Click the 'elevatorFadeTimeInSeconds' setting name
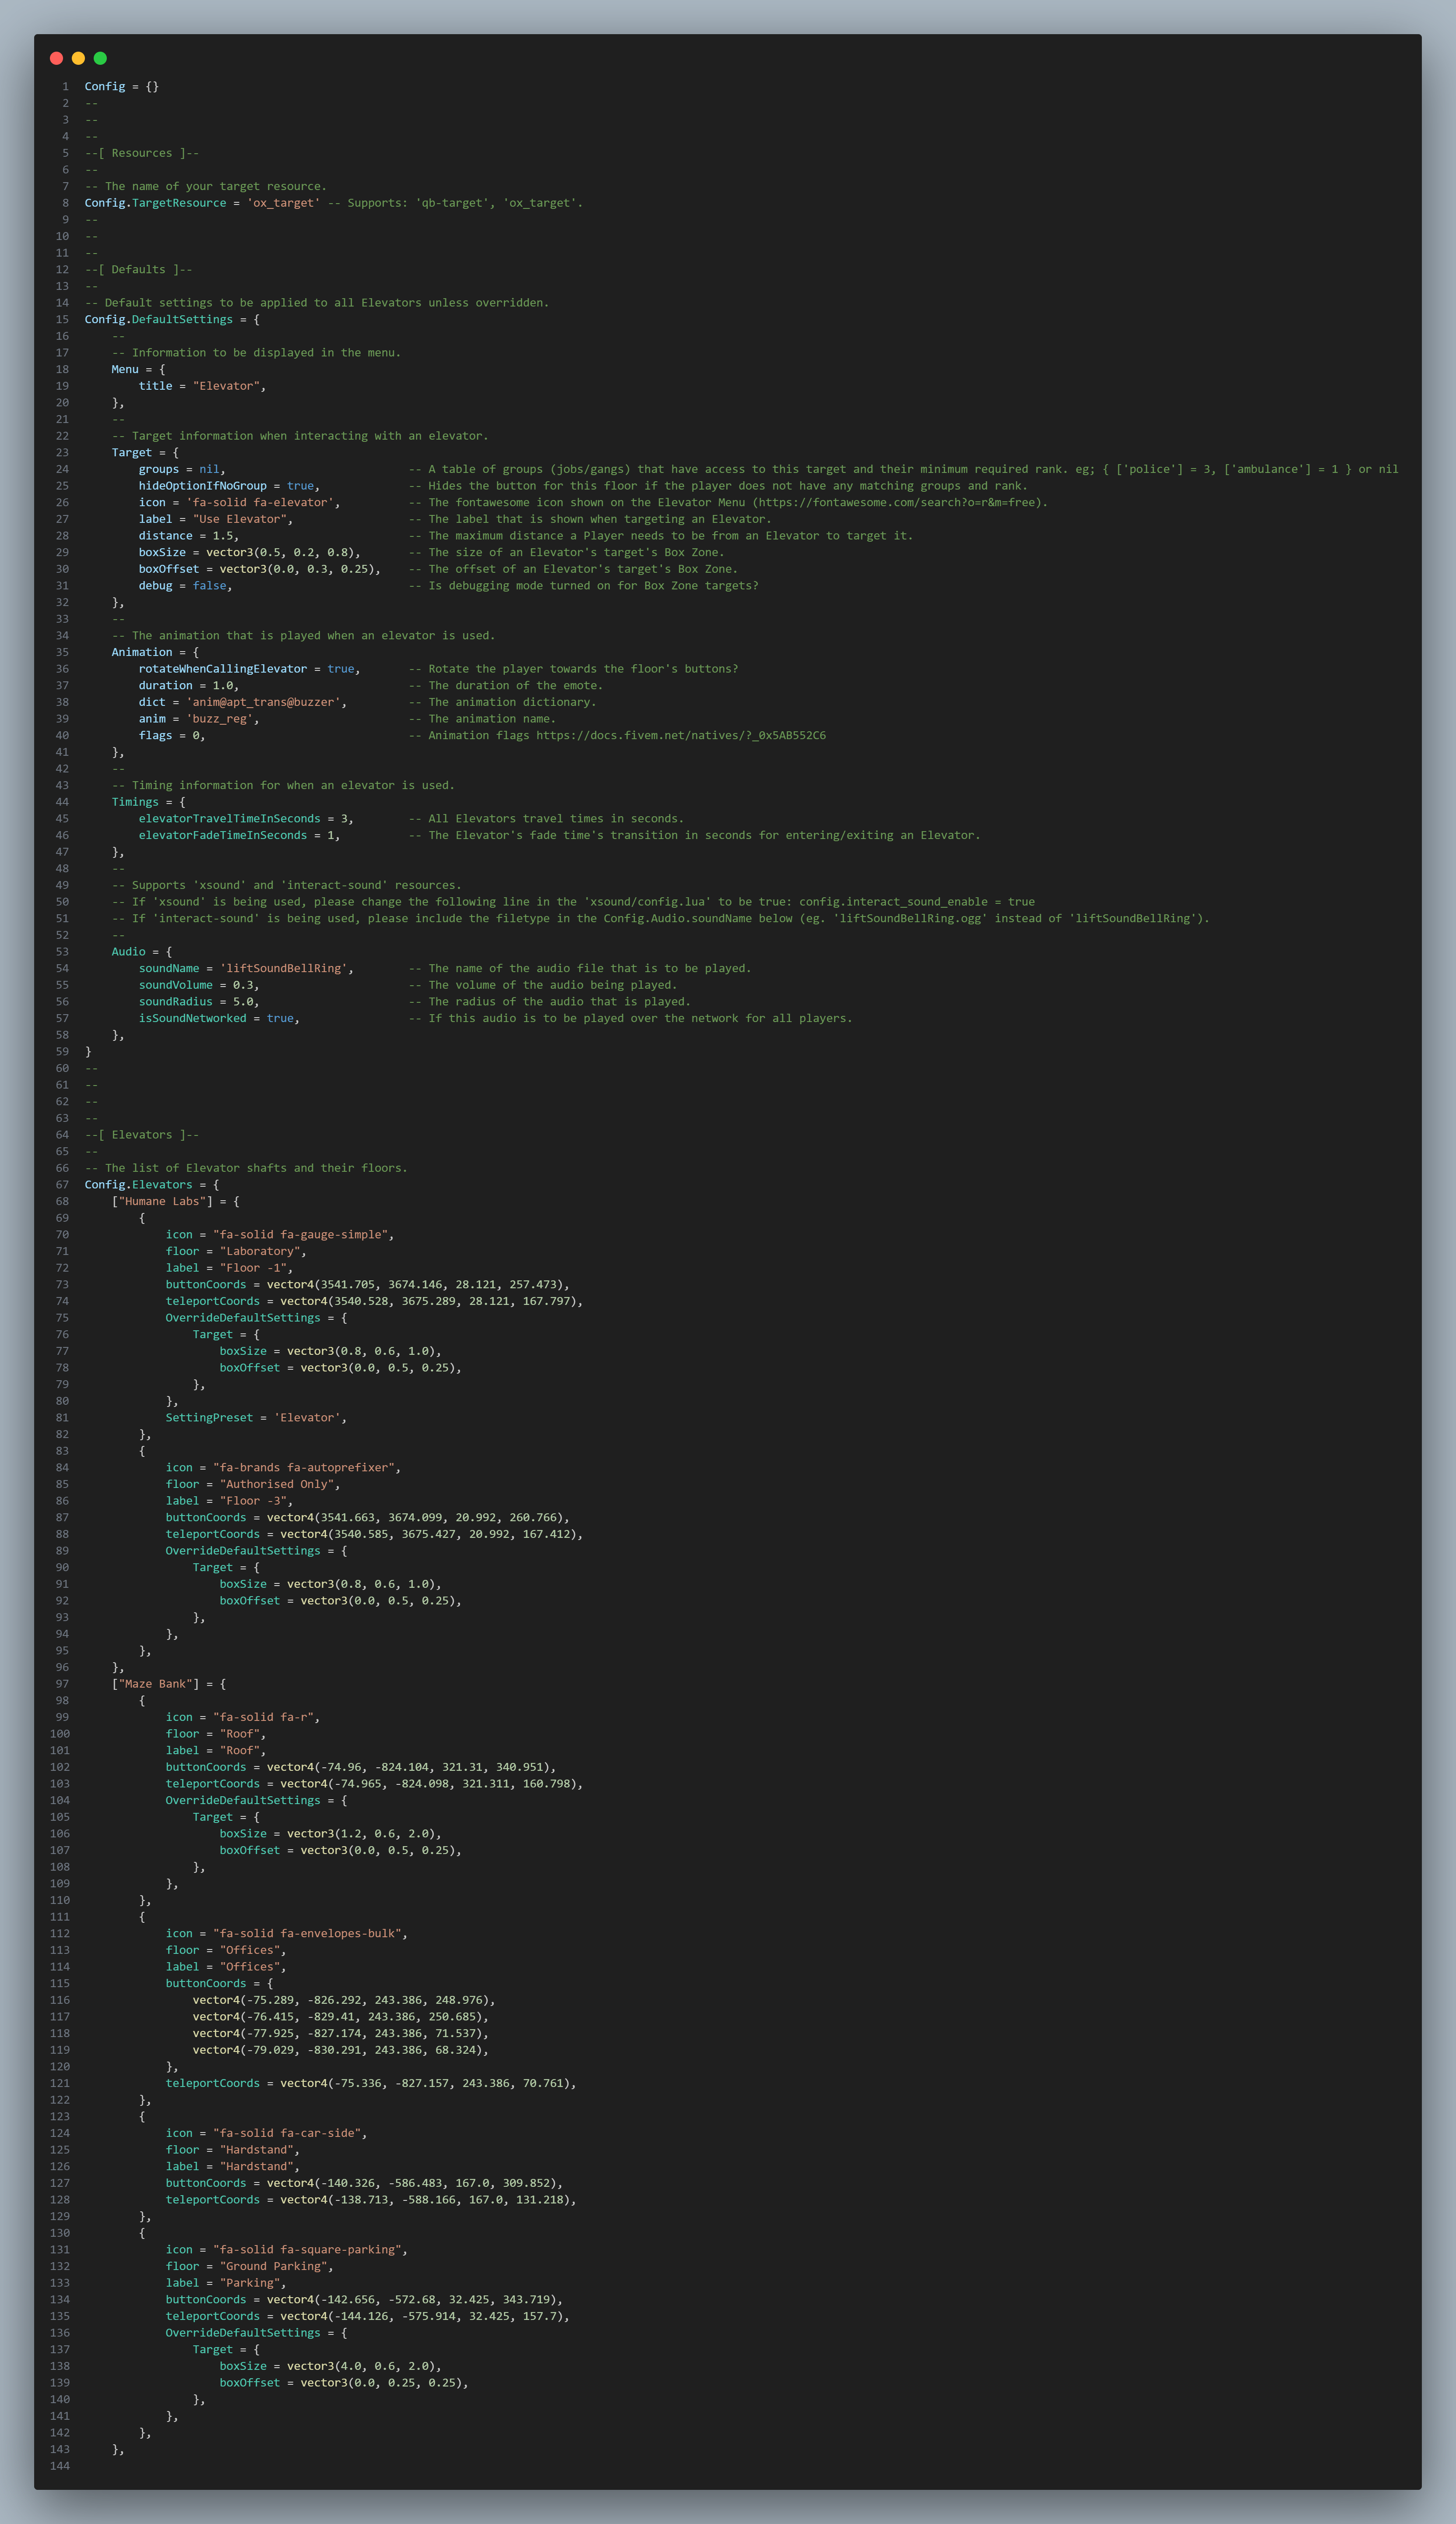1456x2524 pixels. tap(223, 835)
